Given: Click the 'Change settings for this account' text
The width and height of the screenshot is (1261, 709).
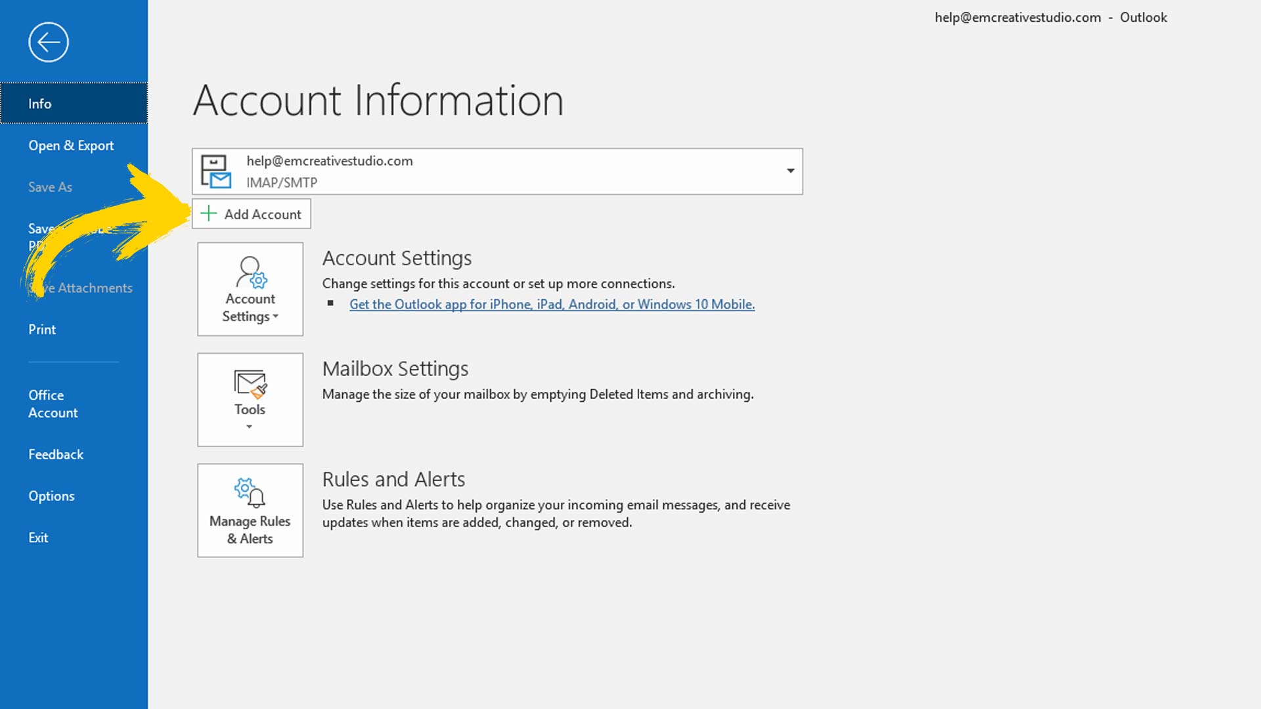Looking at the screenshot, I should pyautogui.click(x=498, y=284).
